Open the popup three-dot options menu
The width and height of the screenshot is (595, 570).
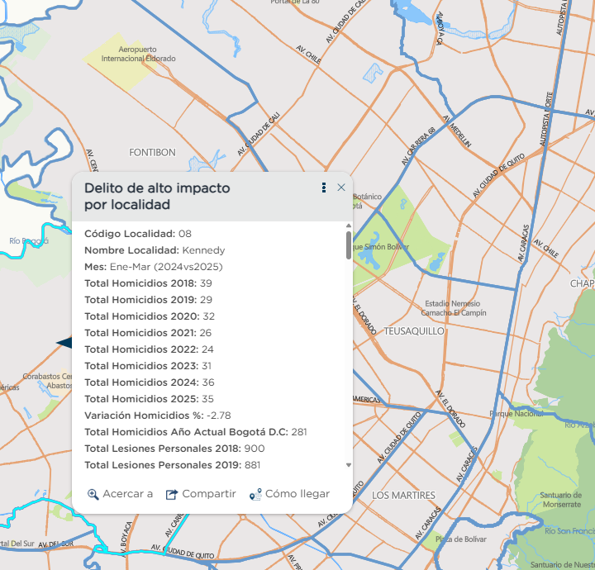pos(324,188)
